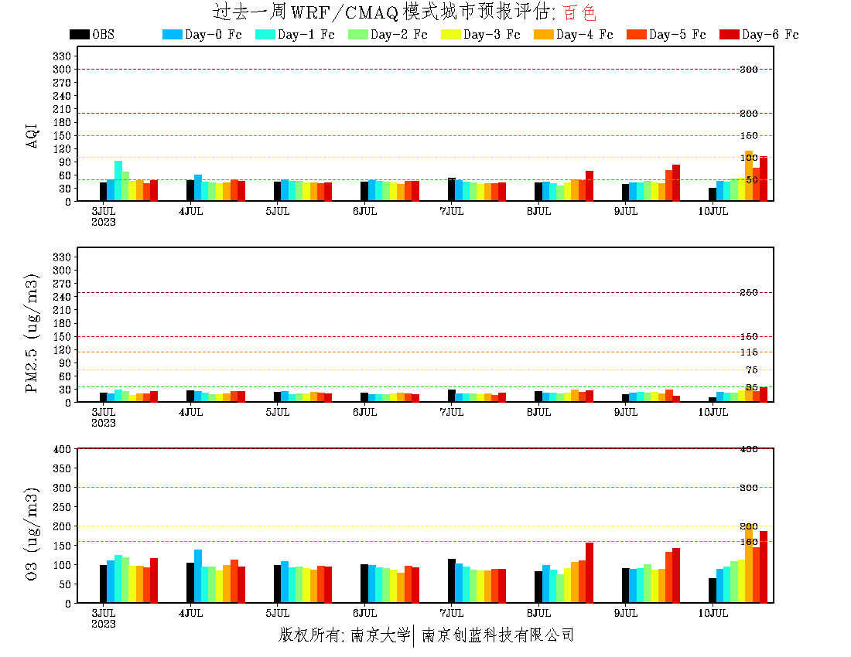The height and width of the screenshot is (657, 851).
Task: Click the red city name '百色' in title
Action: click(579, 12)
